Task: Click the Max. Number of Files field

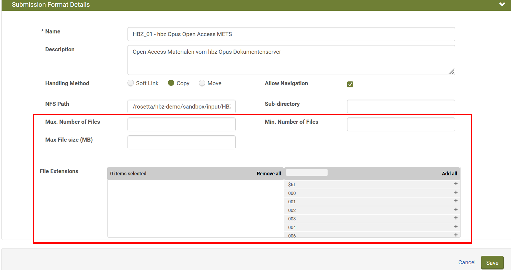Action: click(x=181, y=124)
